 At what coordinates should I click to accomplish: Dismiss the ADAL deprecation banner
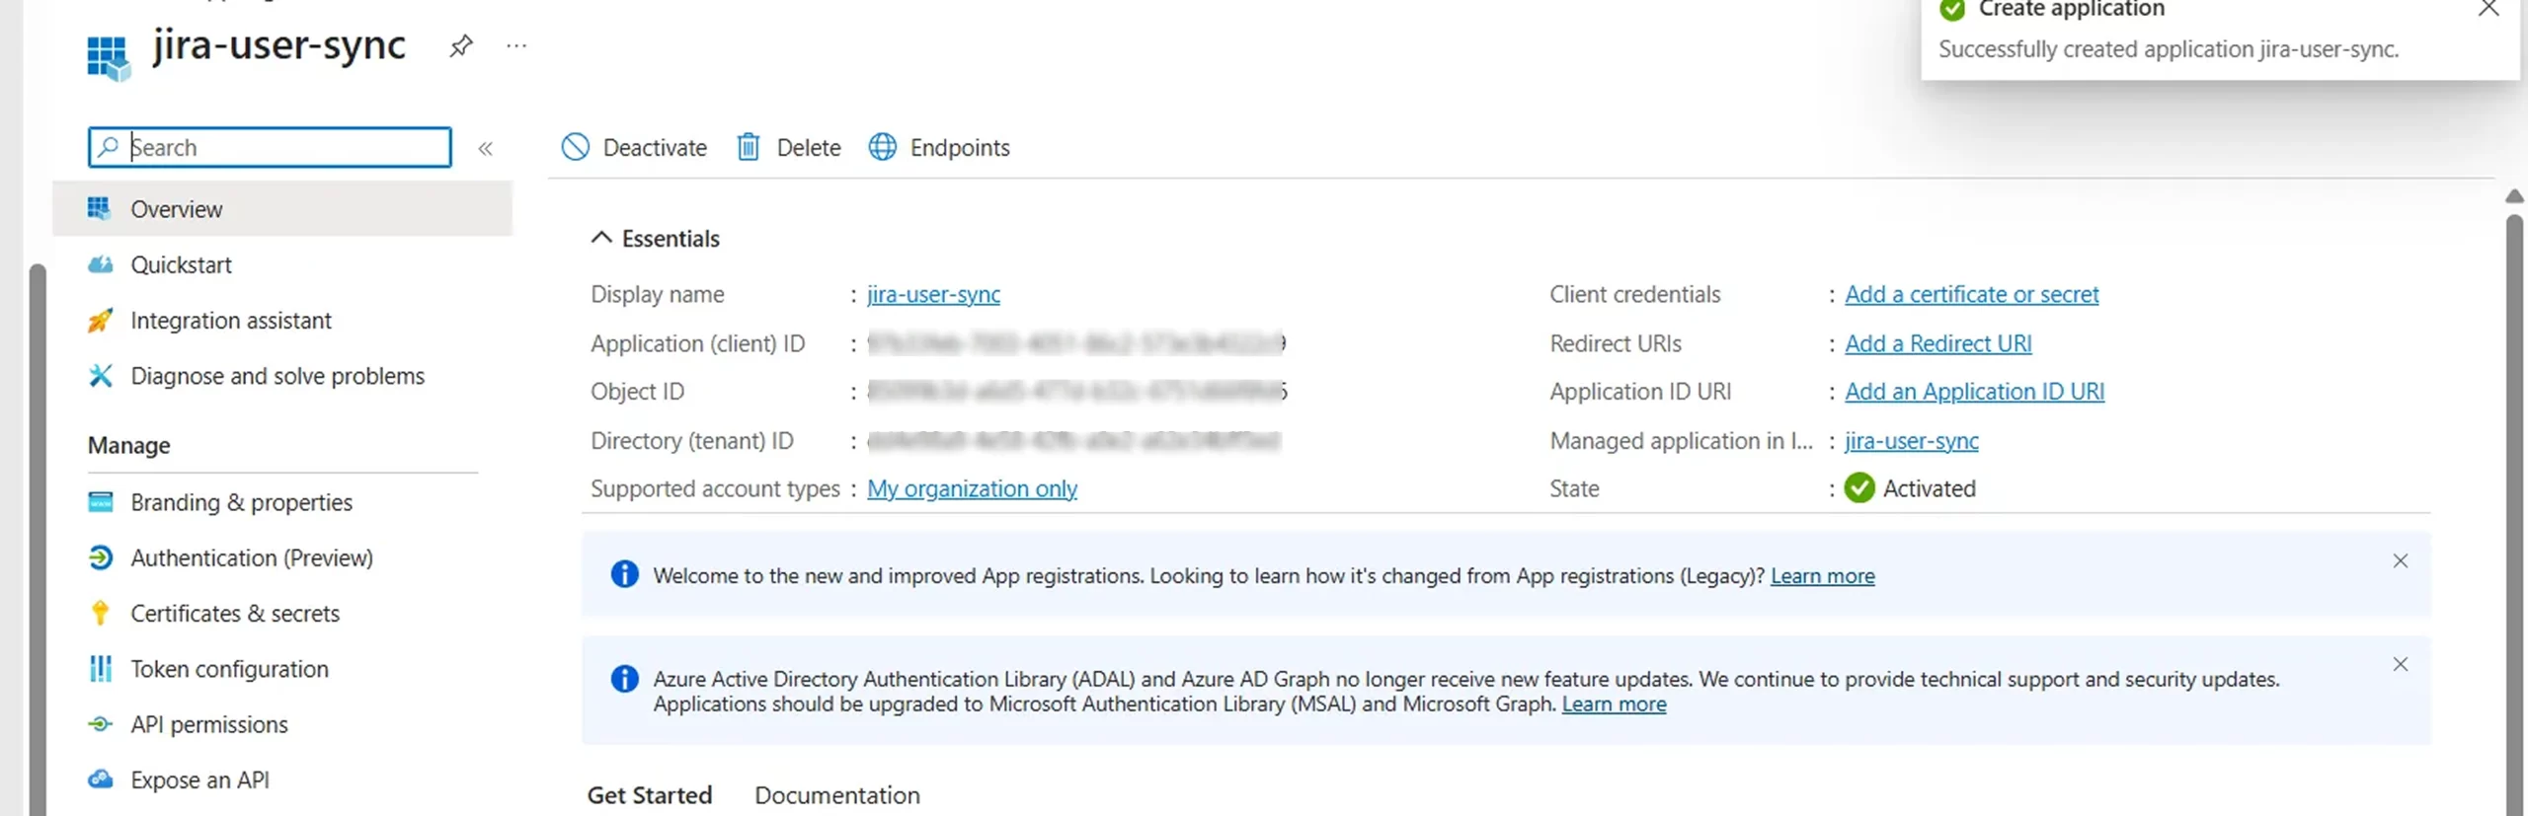coord(2401,664)
